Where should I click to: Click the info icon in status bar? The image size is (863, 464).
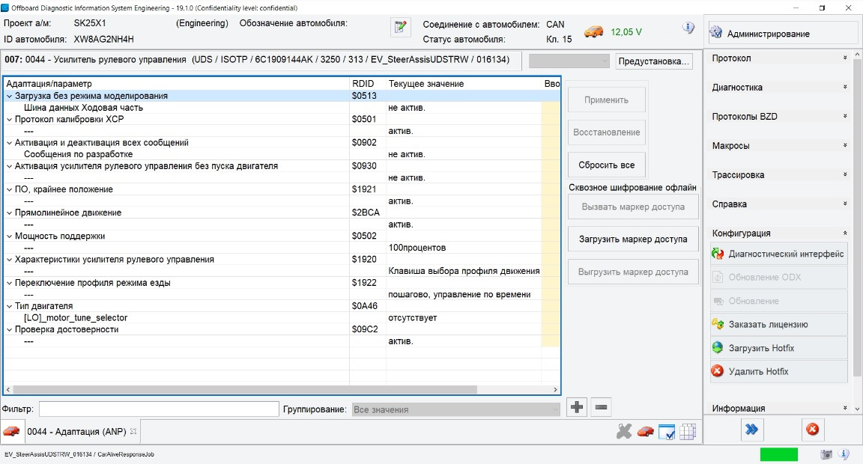(844, 454)
